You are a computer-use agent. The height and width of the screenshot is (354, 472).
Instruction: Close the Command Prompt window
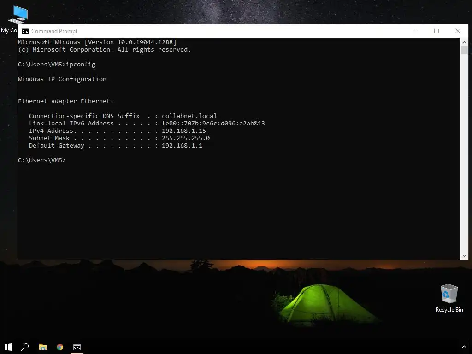[x=458, y=31]
